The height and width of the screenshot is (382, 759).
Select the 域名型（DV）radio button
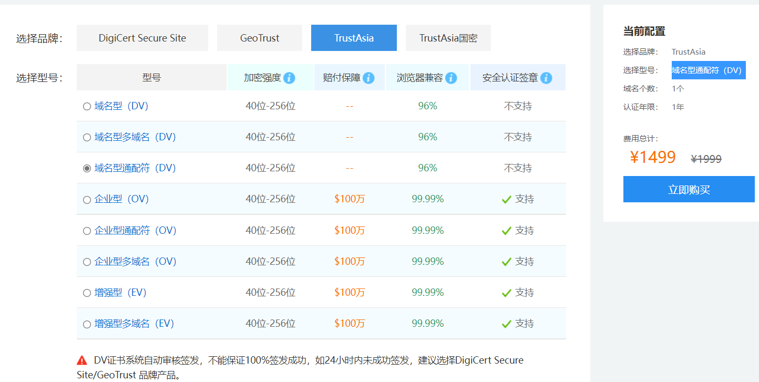click(87, 107)
